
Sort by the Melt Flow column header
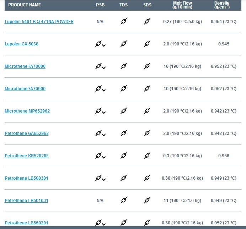point(182,5)
